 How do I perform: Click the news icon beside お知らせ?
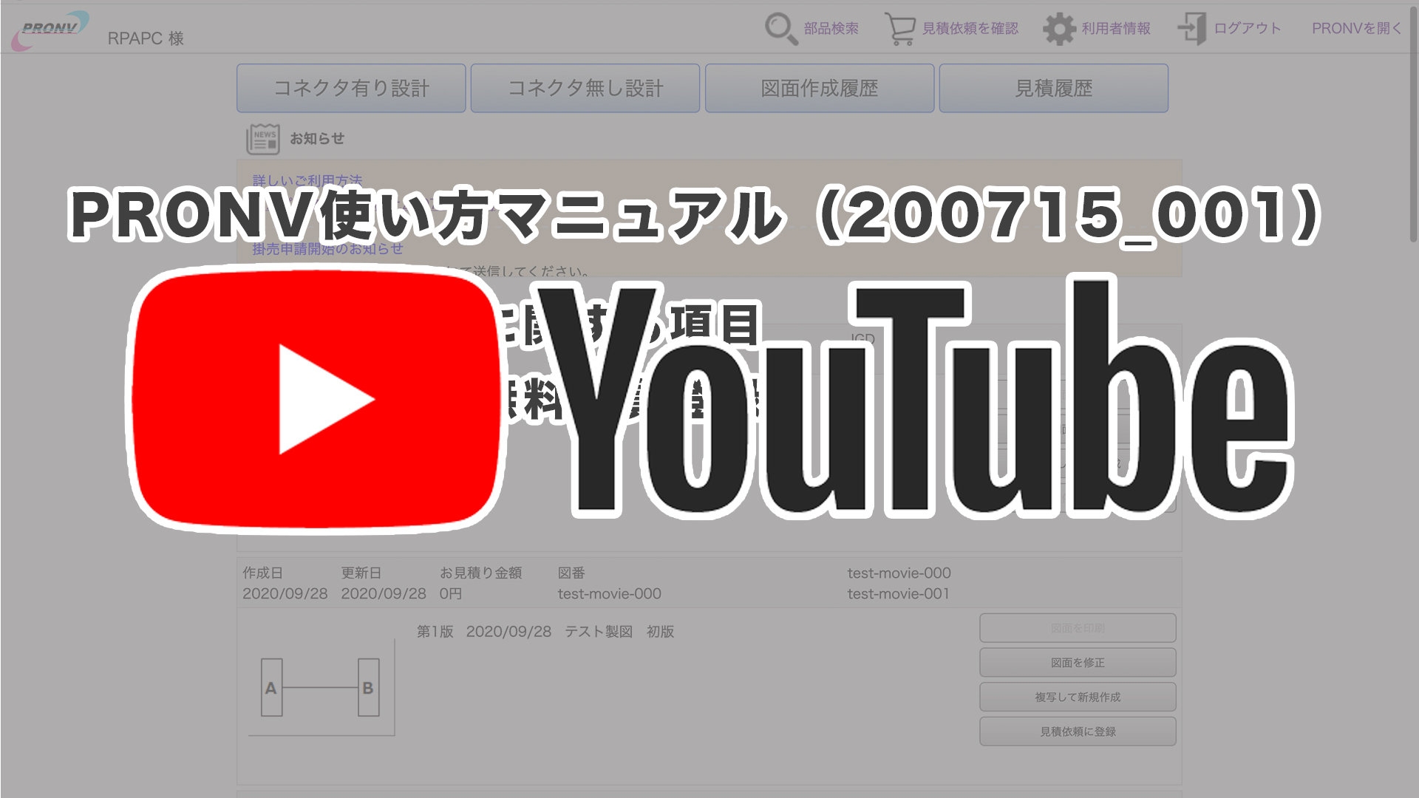[263, 138]
